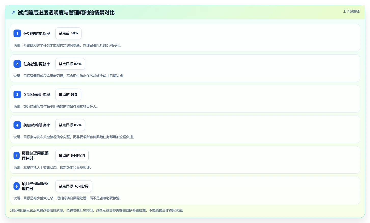Click note starting 目标指向发布关键路径信息完整
This screenshot has width=370, height=223.
[75, 137]
